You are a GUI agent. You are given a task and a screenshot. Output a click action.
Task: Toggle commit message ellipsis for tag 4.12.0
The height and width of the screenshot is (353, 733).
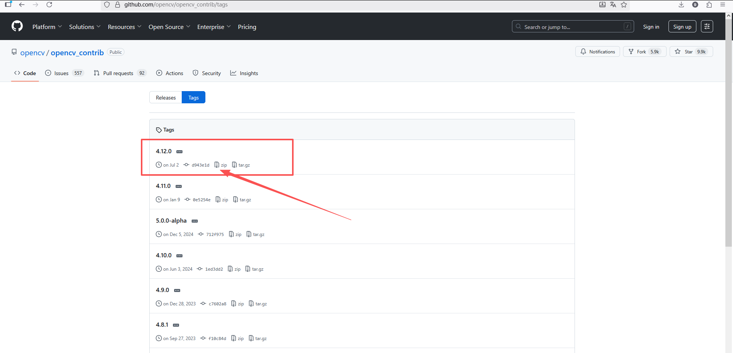179,152
